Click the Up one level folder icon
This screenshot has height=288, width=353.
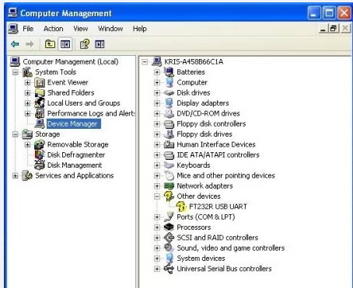point(50,44)
